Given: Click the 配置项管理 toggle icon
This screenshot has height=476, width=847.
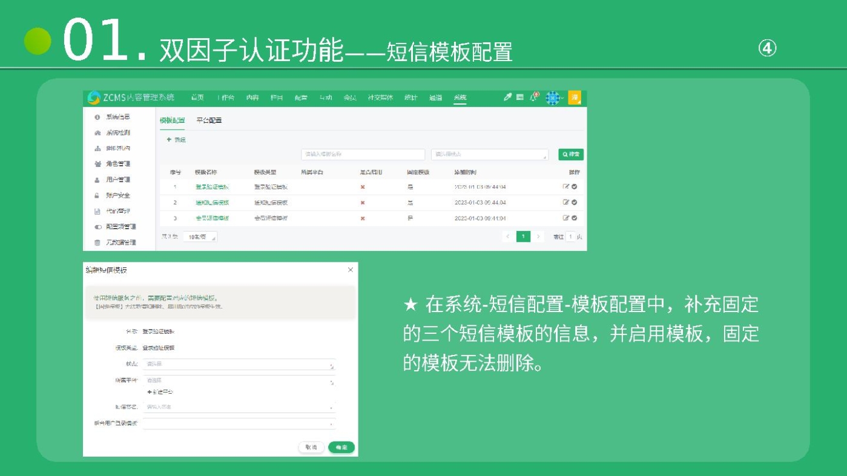Looking at the screenshot, I should click(x=97, y=227).
